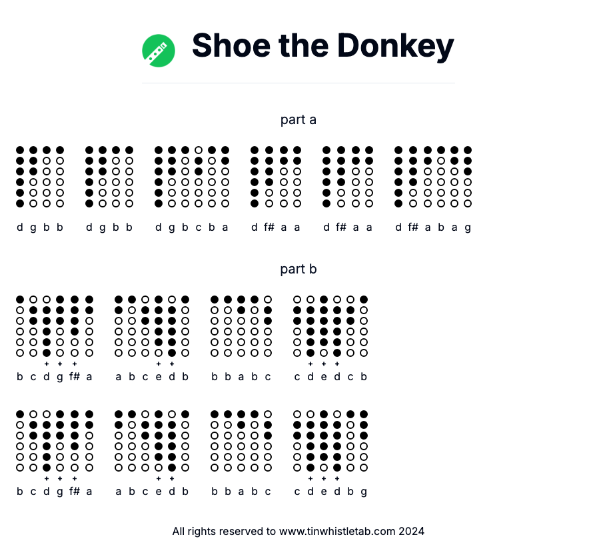Screen dimensions: 597x553
Task: Click the green tin whistle logo
Action: click(159, 51)
